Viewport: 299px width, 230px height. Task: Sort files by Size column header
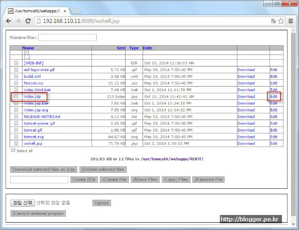(x=121, y=48)
